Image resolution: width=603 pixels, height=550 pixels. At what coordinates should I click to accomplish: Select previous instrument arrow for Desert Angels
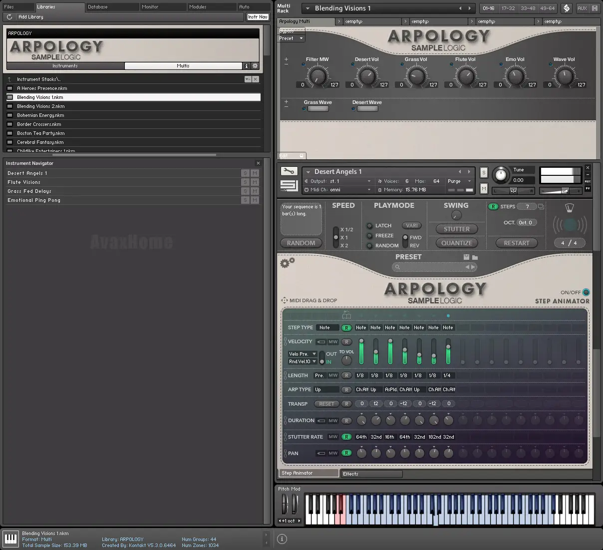[x=460, y=171]
